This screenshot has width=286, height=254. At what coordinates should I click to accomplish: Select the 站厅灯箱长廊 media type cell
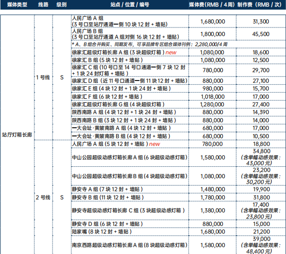click(x=17, y=135)
